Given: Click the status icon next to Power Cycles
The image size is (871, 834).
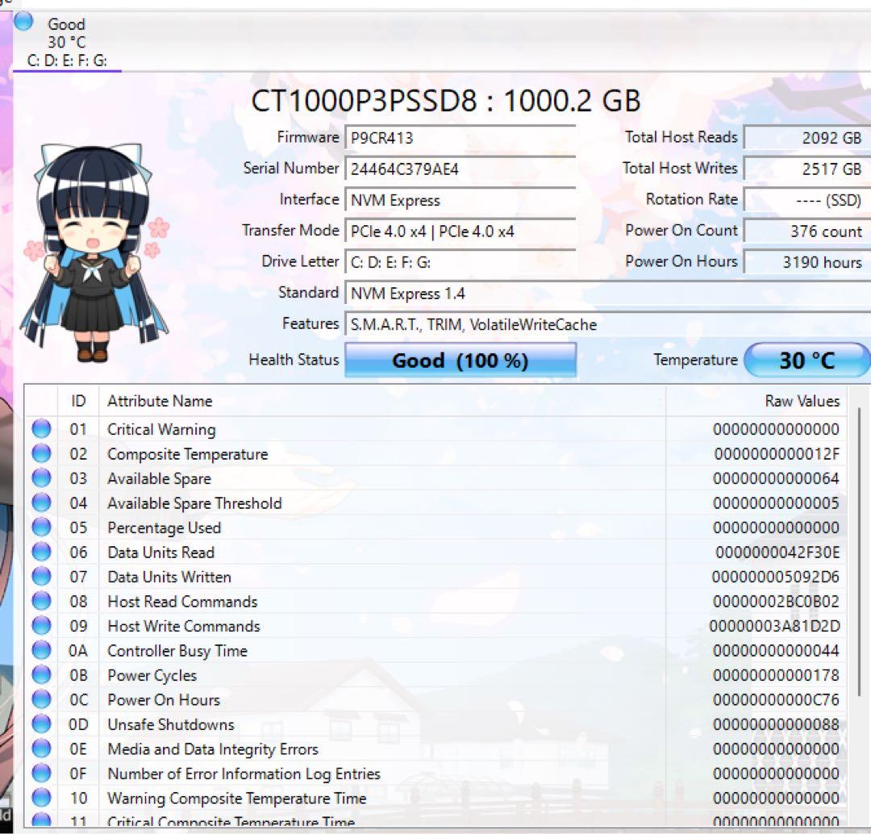Looking at the screenshot, I should (41, 675).
